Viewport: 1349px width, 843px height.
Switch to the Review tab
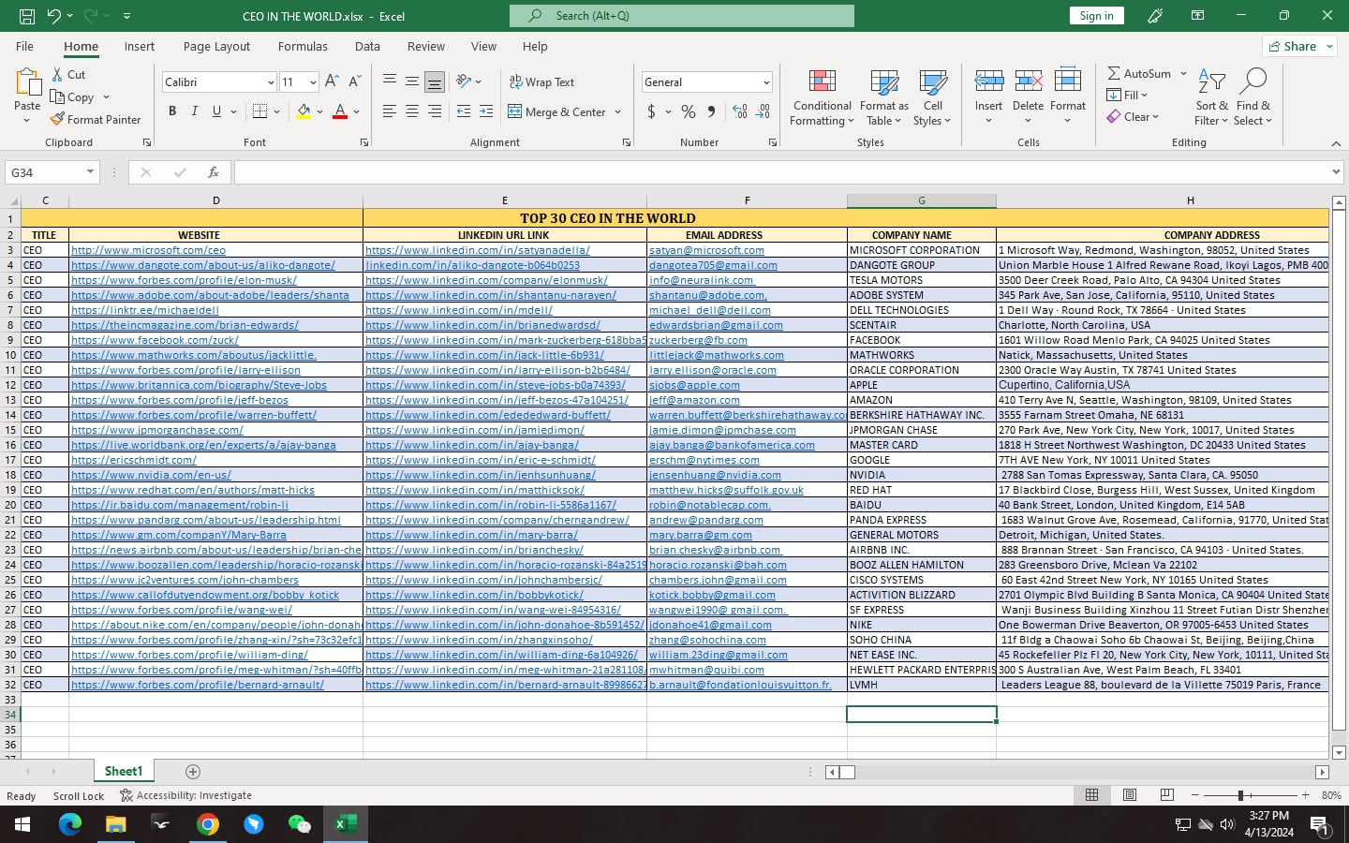426,46
